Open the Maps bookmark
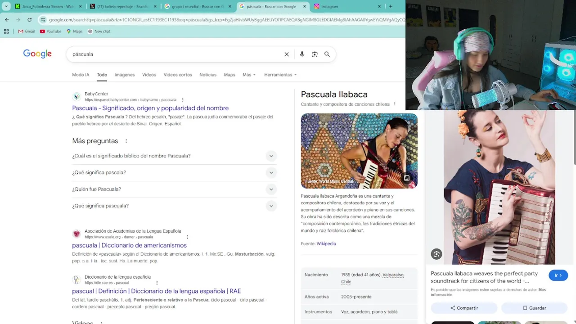This screenshot has height=324, width=576. coord(75,31)
